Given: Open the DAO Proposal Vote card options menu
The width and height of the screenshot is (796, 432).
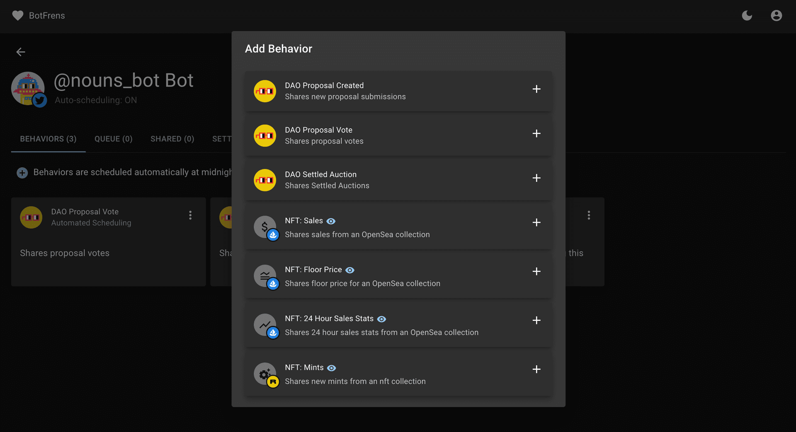Looking at the screenshot, I should 190,215.
